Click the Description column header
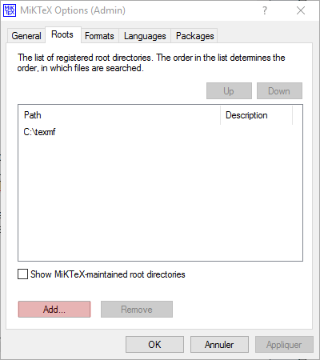Screen dimensions: 320x360 coord(257,115)
